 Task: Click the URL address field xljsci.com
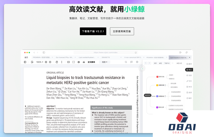click(x=106, y=53)
